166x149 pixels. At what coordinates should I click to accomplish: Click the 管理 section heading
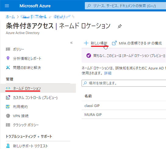(x=9, y=79)
